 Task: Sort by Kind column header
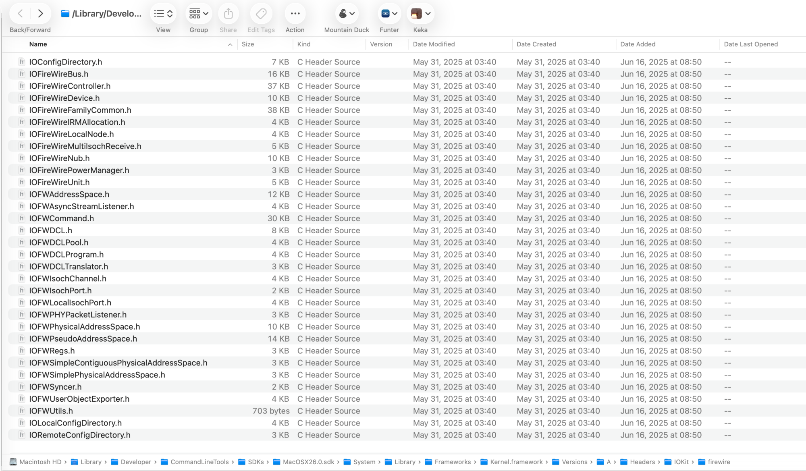click(x=304, y=44)
